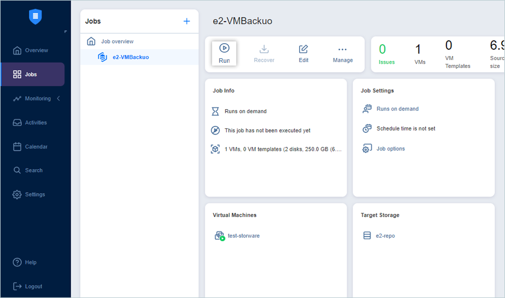Click the Job Info card heading
505x298 pixels.
223,91
